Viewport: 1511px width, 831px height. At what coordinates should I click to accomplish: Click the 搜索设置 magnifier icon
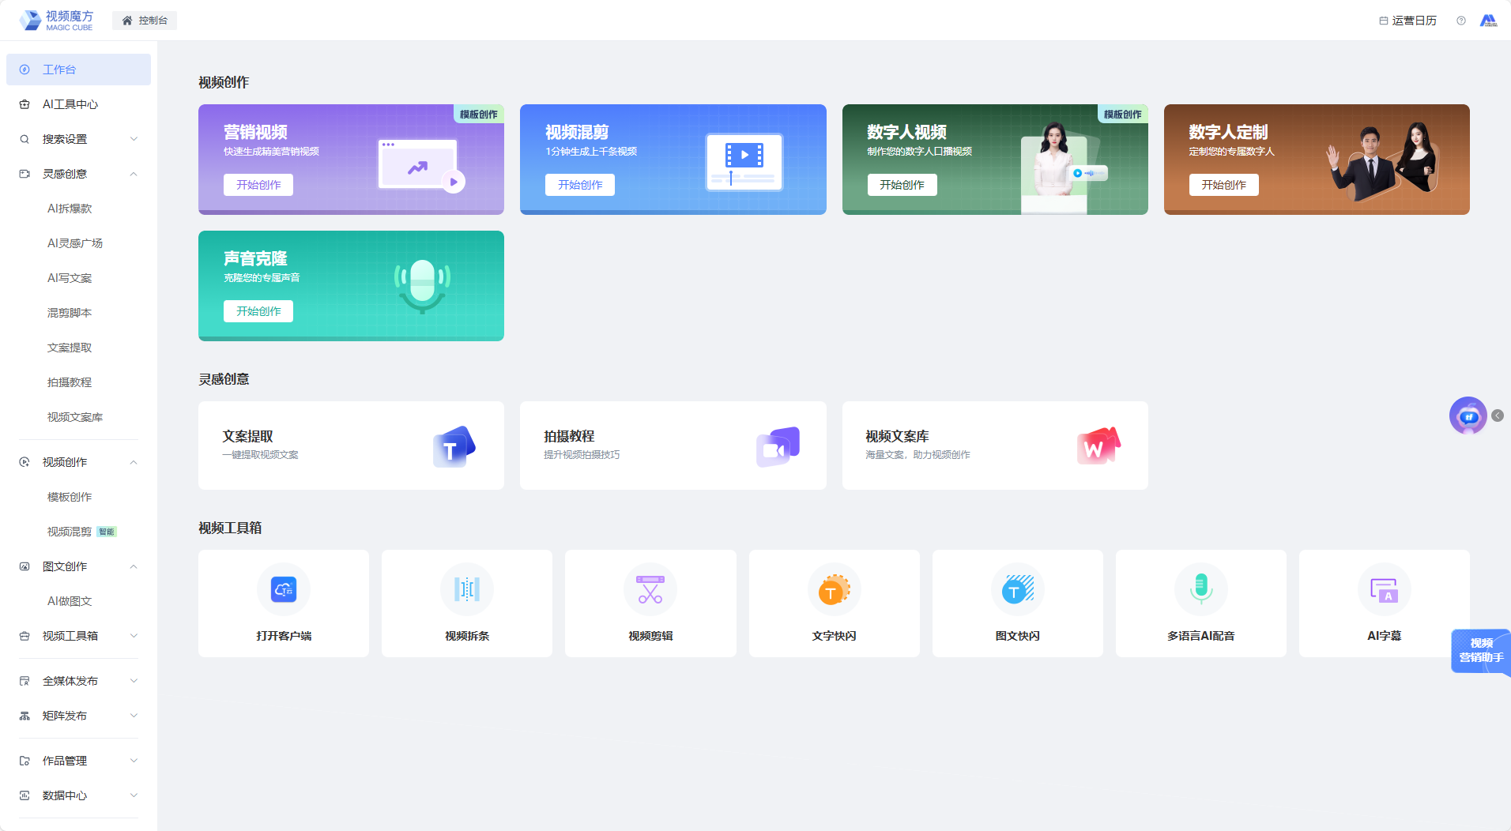(x=24, y=139)
